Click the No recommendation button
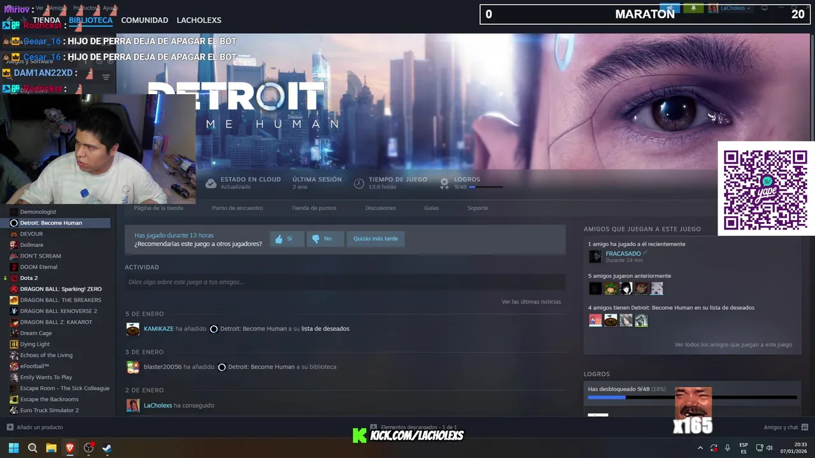The width and height of the screenshot is (815, 458). click(x=325, y=239)
